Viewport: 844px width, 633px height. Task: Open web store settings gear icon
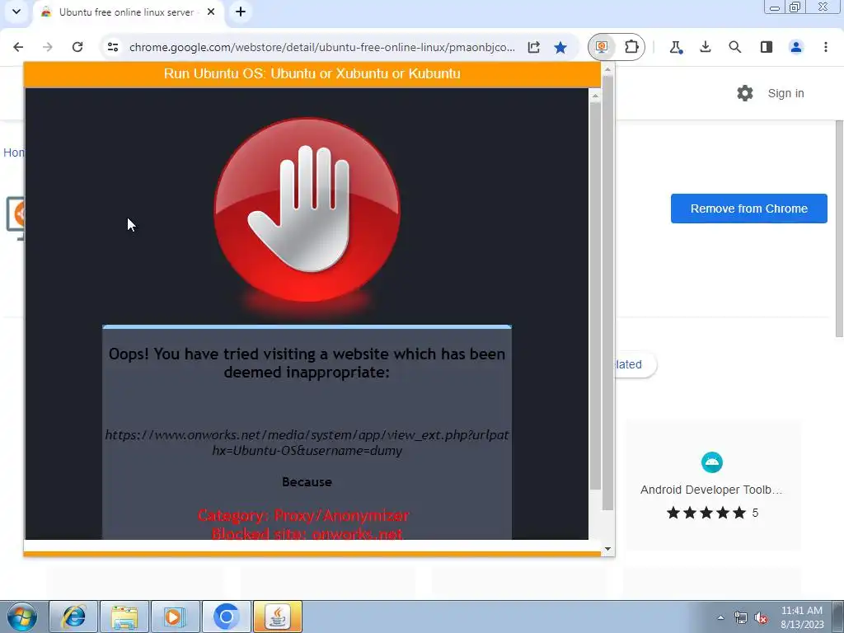pos(745,93)
